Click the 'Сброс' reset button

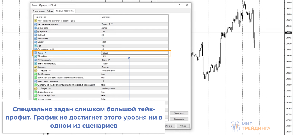(179, 126)
